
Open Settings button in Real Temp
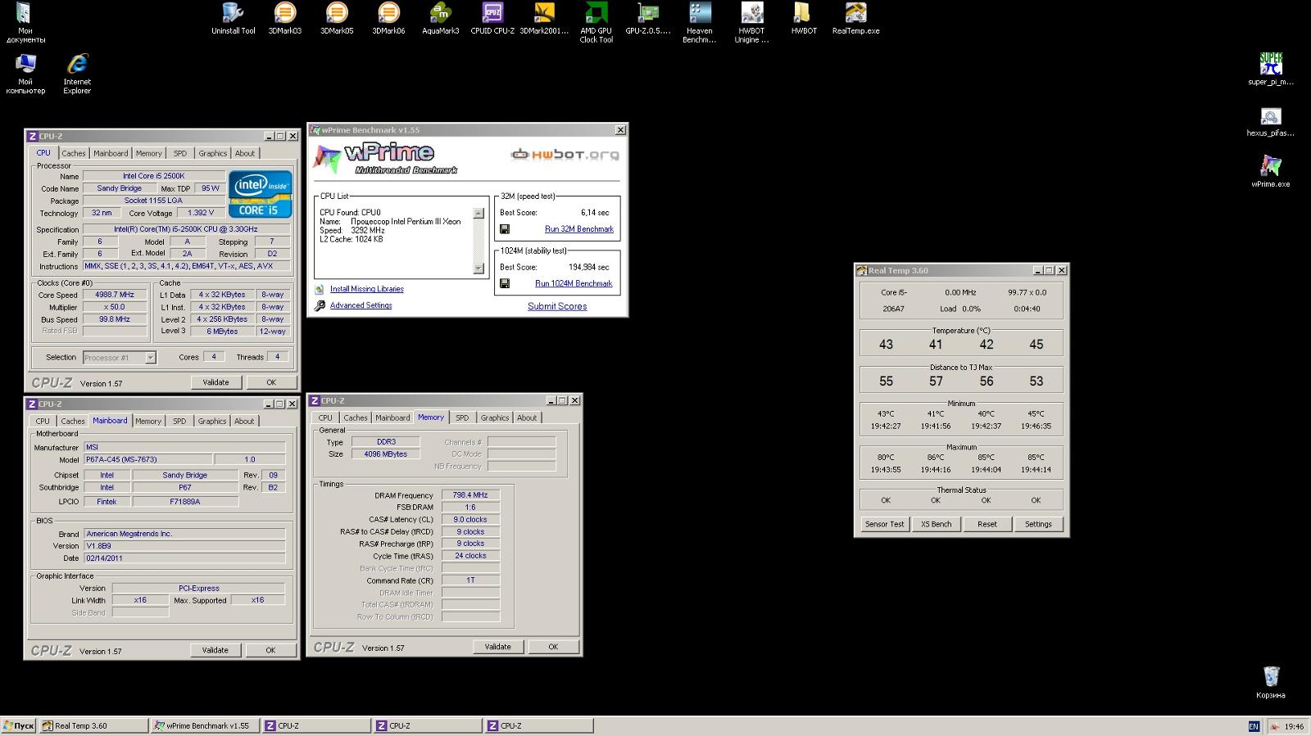pos(1038,524)
